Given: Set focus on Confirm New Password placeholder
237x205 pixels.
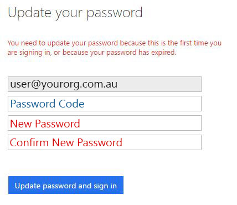Looking at the screenshot, I should point(105,142).
